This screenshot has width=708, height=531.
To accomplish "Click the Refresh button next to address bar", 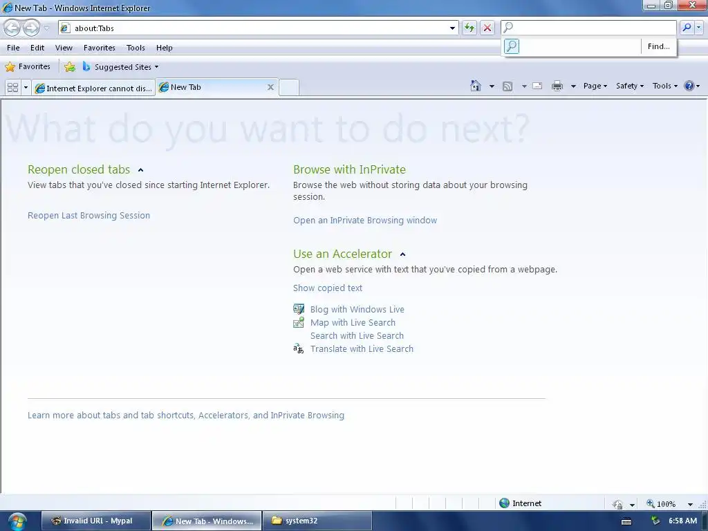I will point(469,28).
